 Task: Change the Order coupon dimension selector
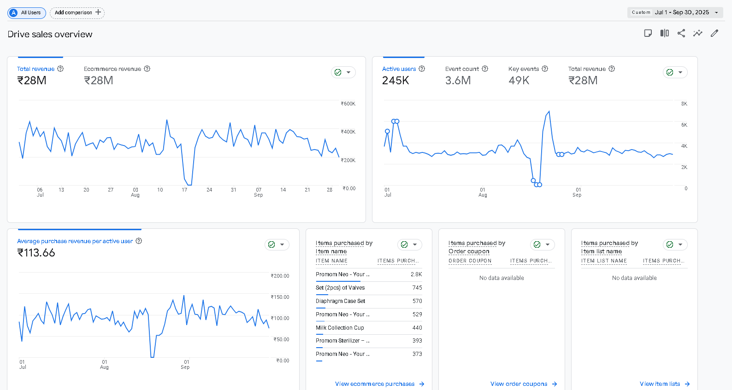[469, 251]
